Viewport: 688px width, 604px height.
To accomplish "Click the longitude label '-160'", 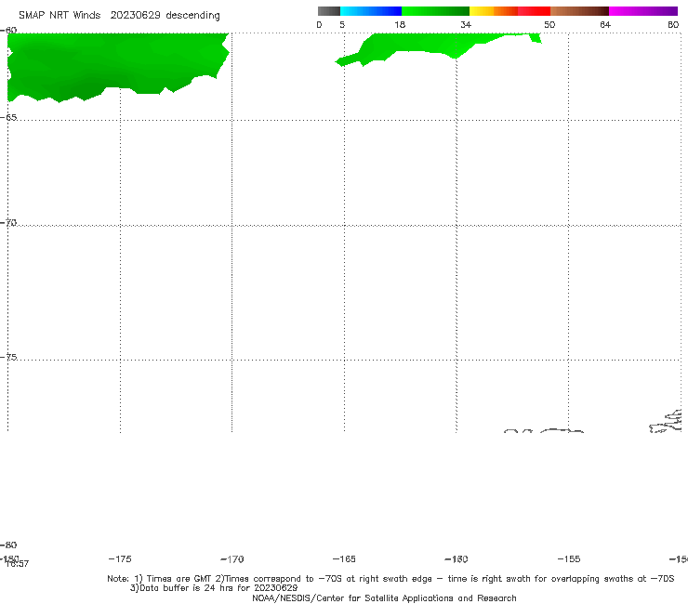I will coord(456,559).
